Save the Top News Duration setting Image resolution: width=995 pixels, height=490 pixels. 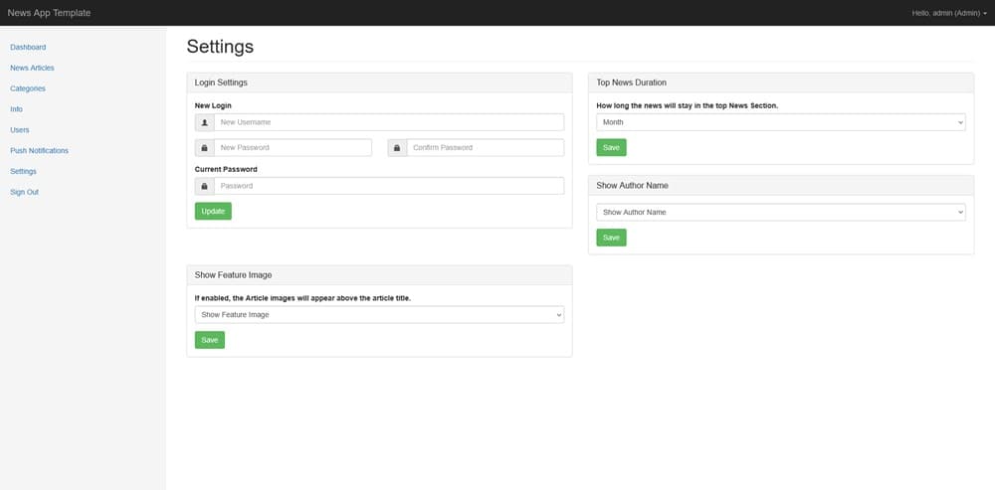click(x=611, y=147)
